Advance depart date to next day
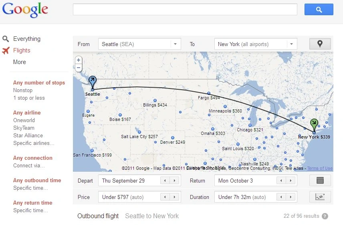343x225 pixels. coord(174,181)
